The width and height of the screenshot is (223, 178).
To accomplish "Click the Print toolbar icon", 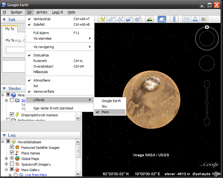I will 195,19.
